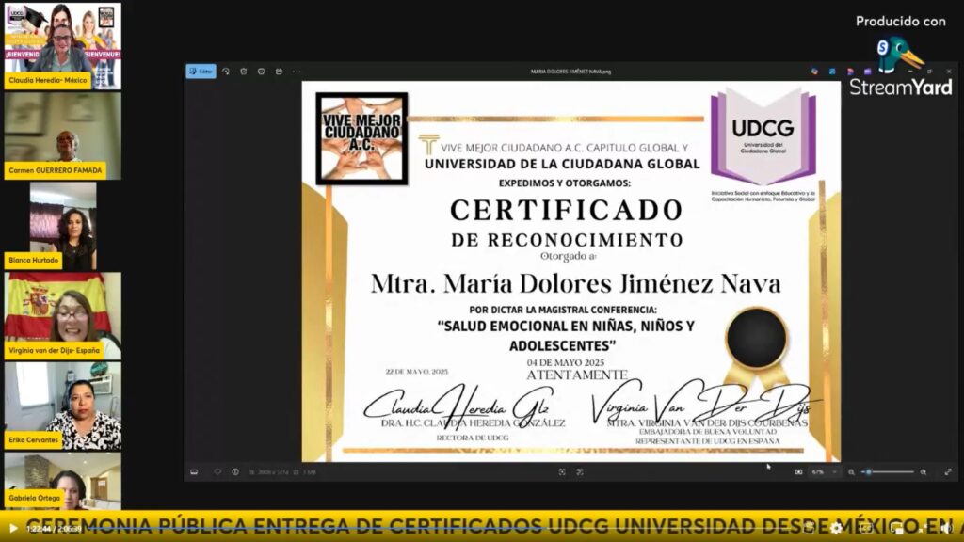Image resolution: width=964 pixels, height=542 pixels.
Task: Select Claudia Heredia- México participant video
Action: tap(63, 46)
